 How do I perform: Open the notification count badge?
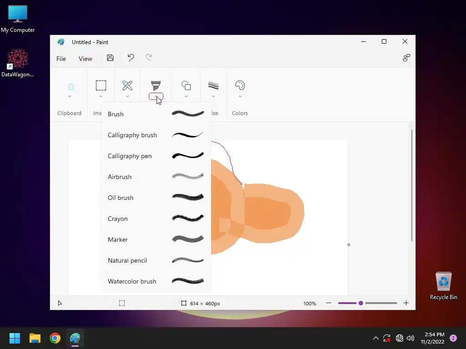[x=453, y=338]
